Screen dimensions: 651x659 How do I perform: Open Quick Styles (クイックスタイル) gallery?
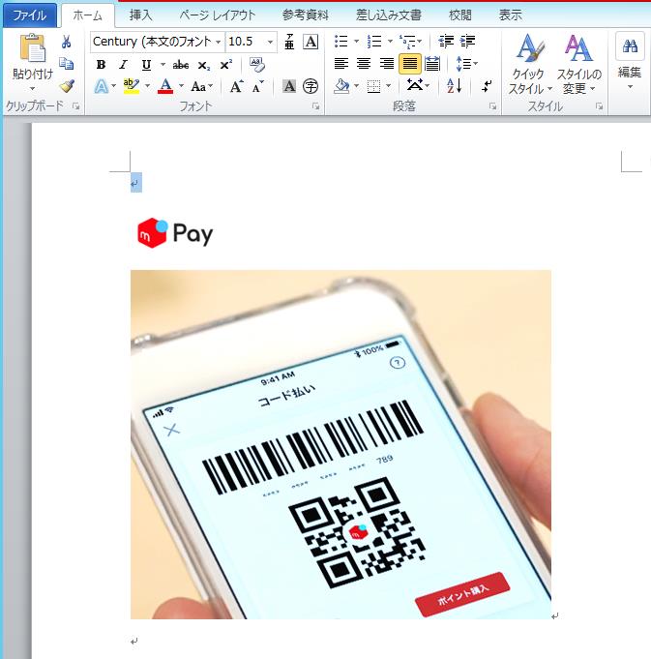point(530,64)
